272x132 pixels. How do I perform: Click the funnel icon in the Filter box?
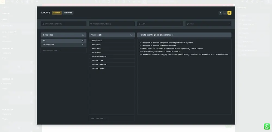[x=188, y=24]
